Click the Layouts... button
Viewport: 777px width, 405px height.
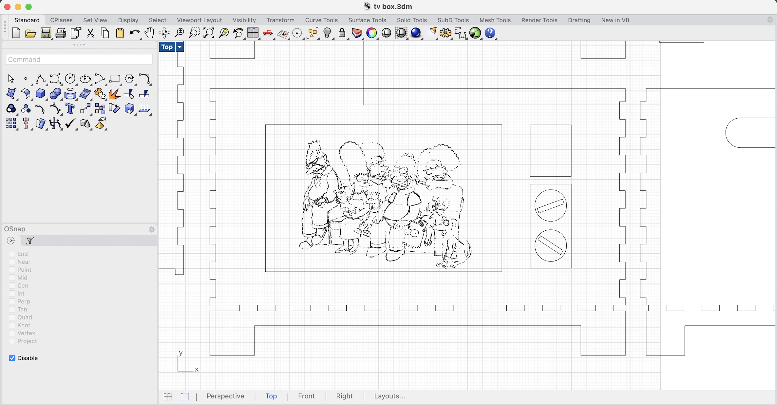pos(389,396)
